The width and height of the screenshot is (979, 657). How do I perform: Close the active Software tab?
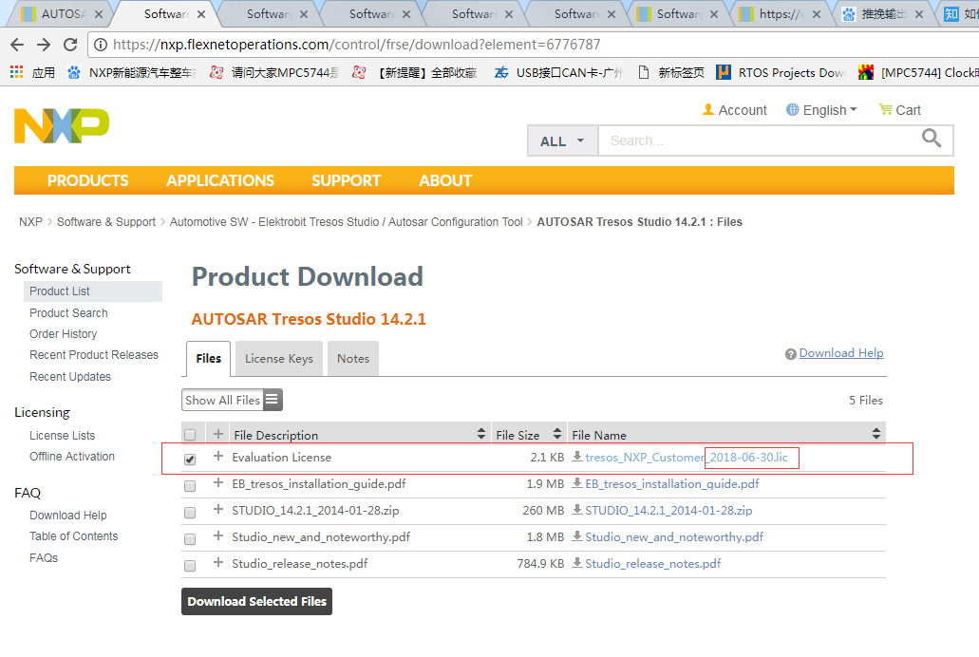(x=201, y=13)
